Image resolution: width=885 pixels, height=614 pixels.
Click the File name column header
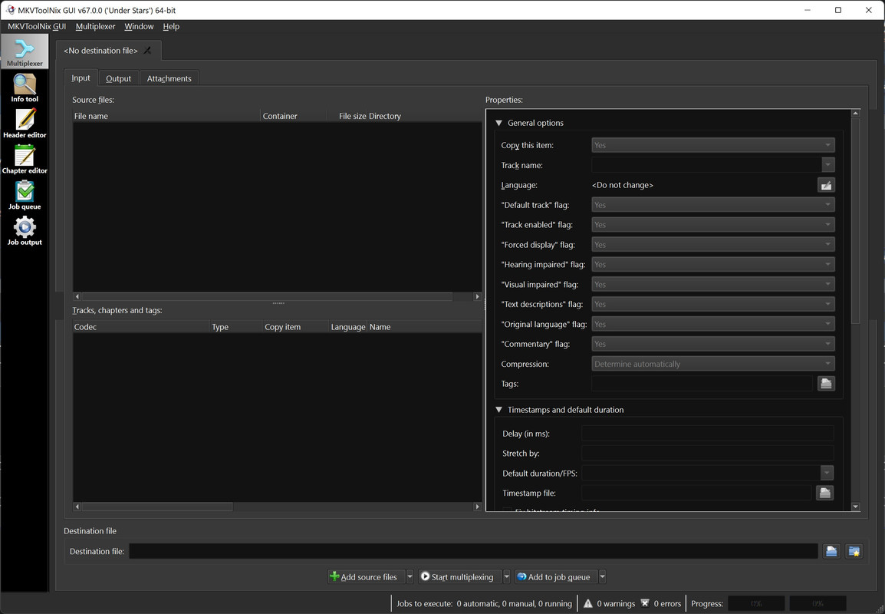(166, 116)
